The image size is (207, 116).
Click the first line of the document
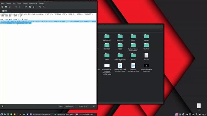point(47,14)
